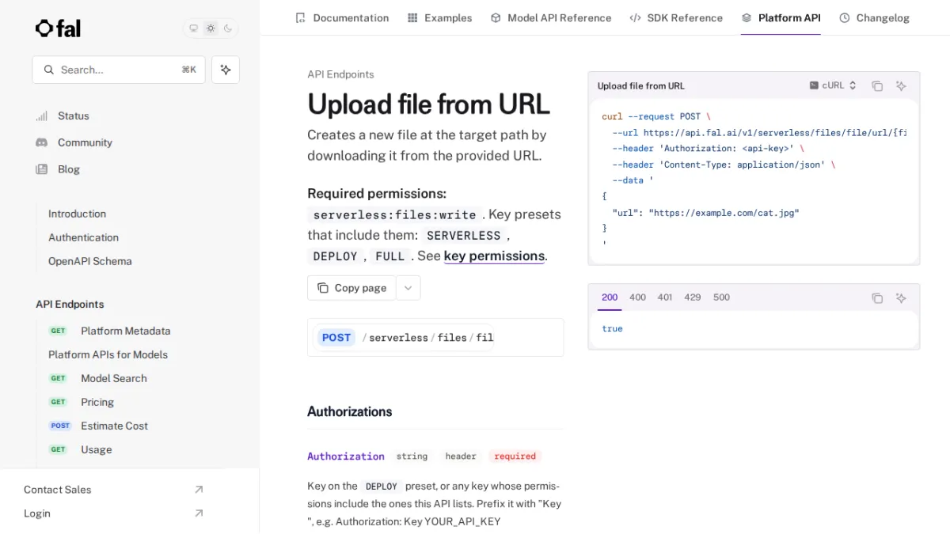This screenshot has height=534, width=950.
Task: Open the Community Discord link
Action: (74, 142)
